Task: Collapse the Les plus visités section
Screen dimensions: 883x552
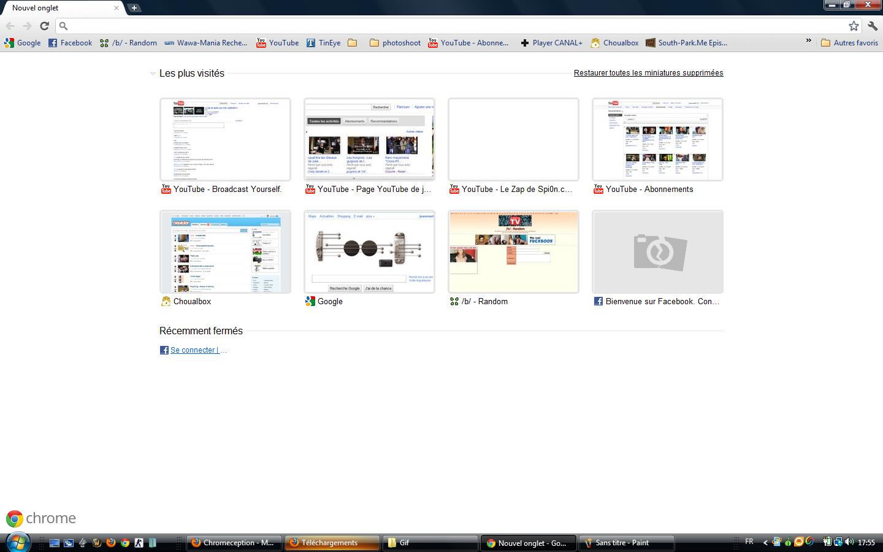Action: [153, 74]
